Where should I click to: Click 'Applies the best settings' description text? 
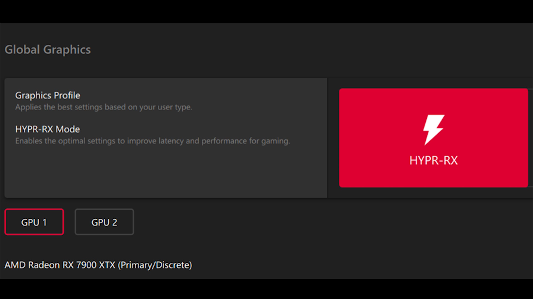[104, 107]
